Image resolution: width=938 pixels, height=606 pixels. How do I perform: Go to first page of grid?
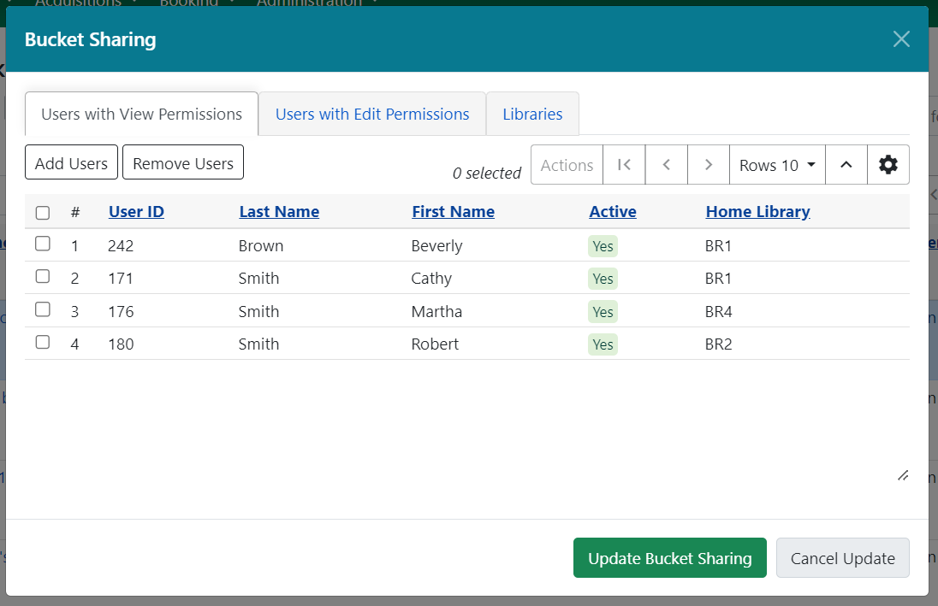coord(624,165)
